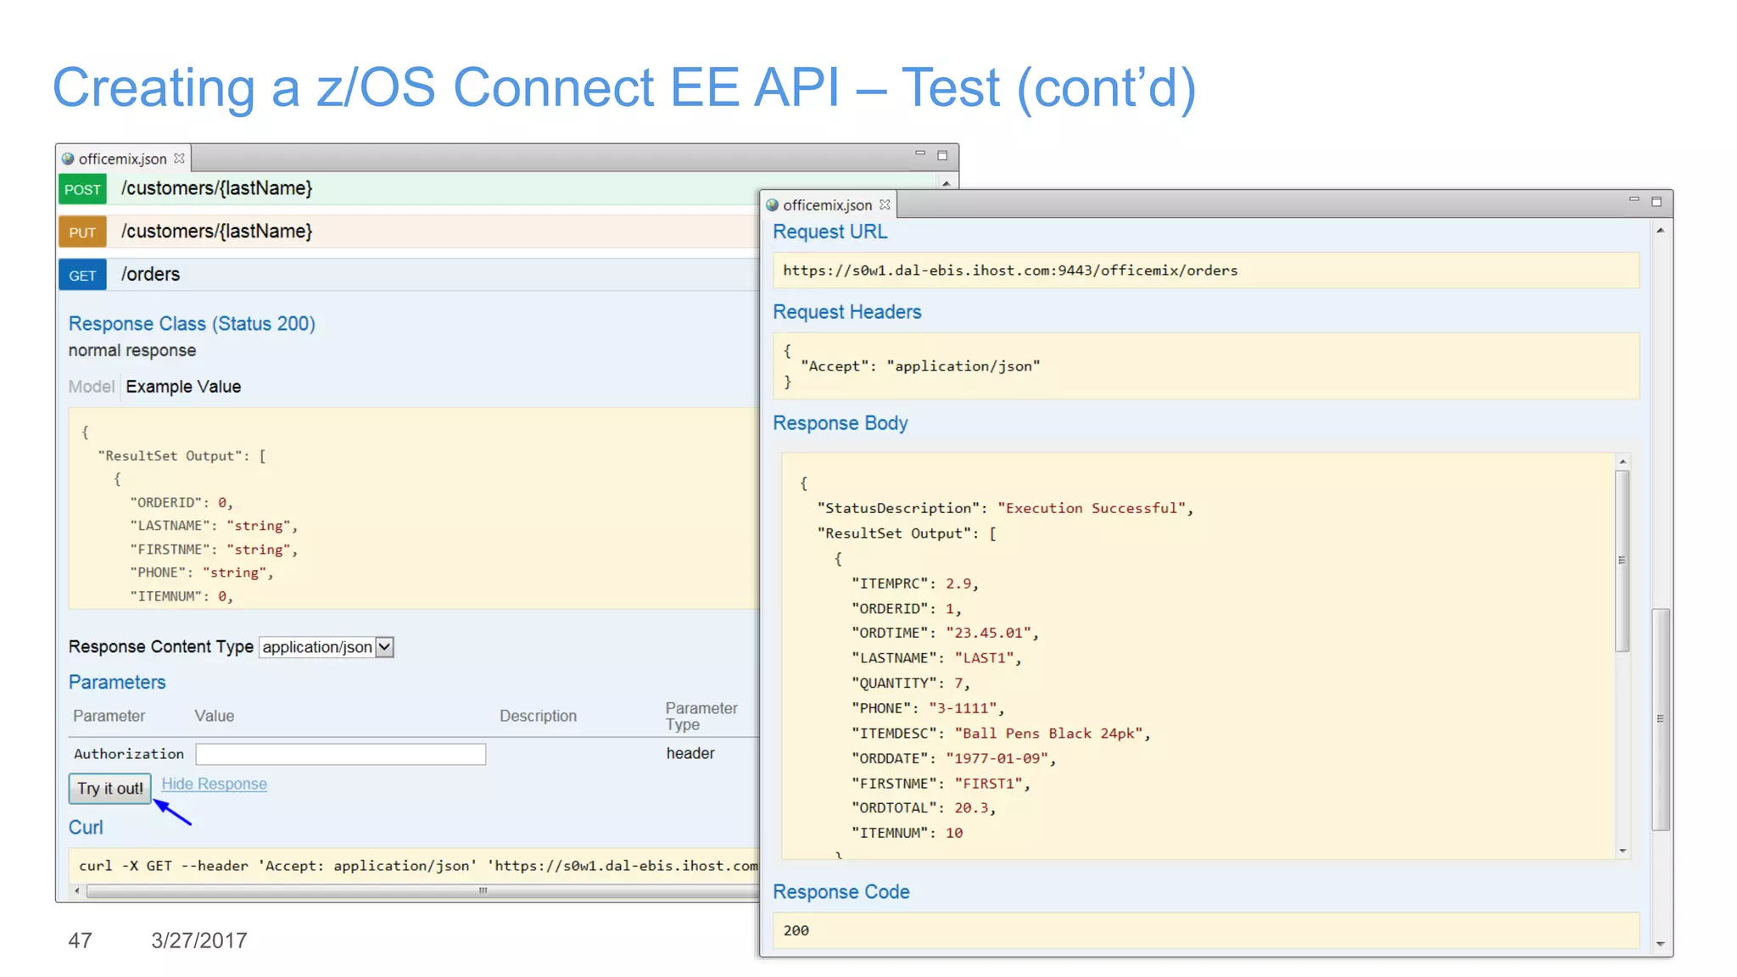Screen dimensions: 1737x977
Task: Close the officemix.json tab in back window
Action: pyautogui.click(x=179, y=159)
